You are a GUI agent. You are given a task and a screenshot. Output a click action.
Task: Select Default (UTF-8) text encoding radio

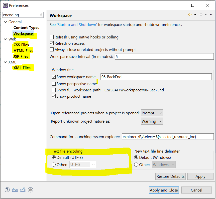[54, 157]
